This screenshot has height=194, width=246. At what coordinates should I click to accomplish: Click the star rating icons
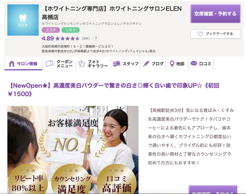click(67, 39)
